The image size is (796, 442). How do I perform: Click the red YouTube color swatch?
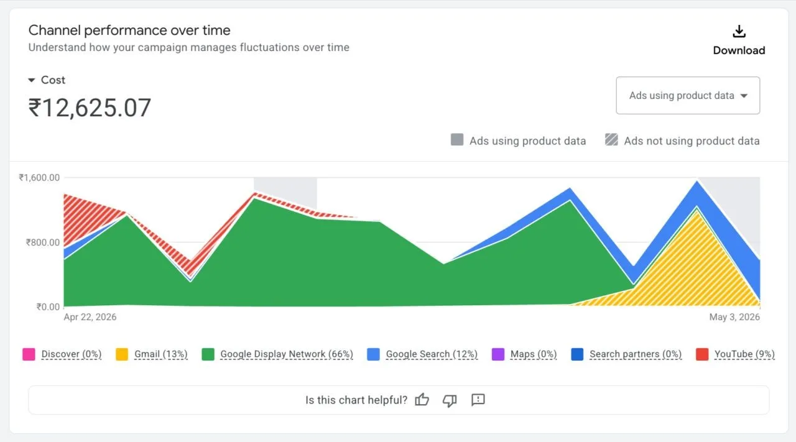tap(702, 354)
